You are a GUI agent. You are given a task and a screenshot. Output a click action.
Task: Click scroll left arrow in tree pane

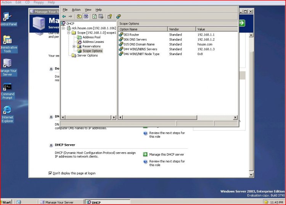coord(63,117)
